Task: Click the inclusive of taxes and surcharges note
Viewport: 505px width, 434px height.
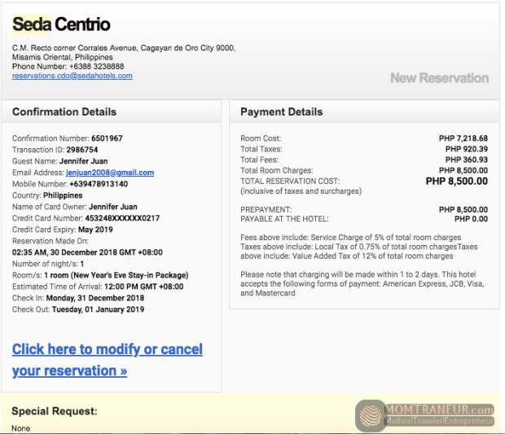Action: [x=301, y=191]
